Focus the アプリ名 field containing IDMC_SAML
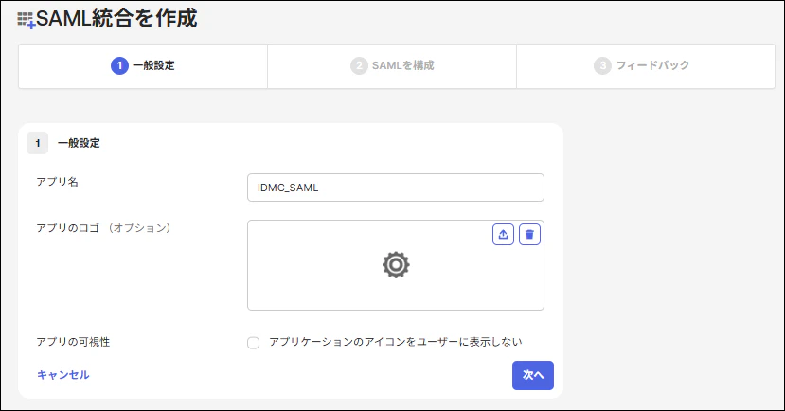This screenshot has width=785, height=411. tap(396, 188)
